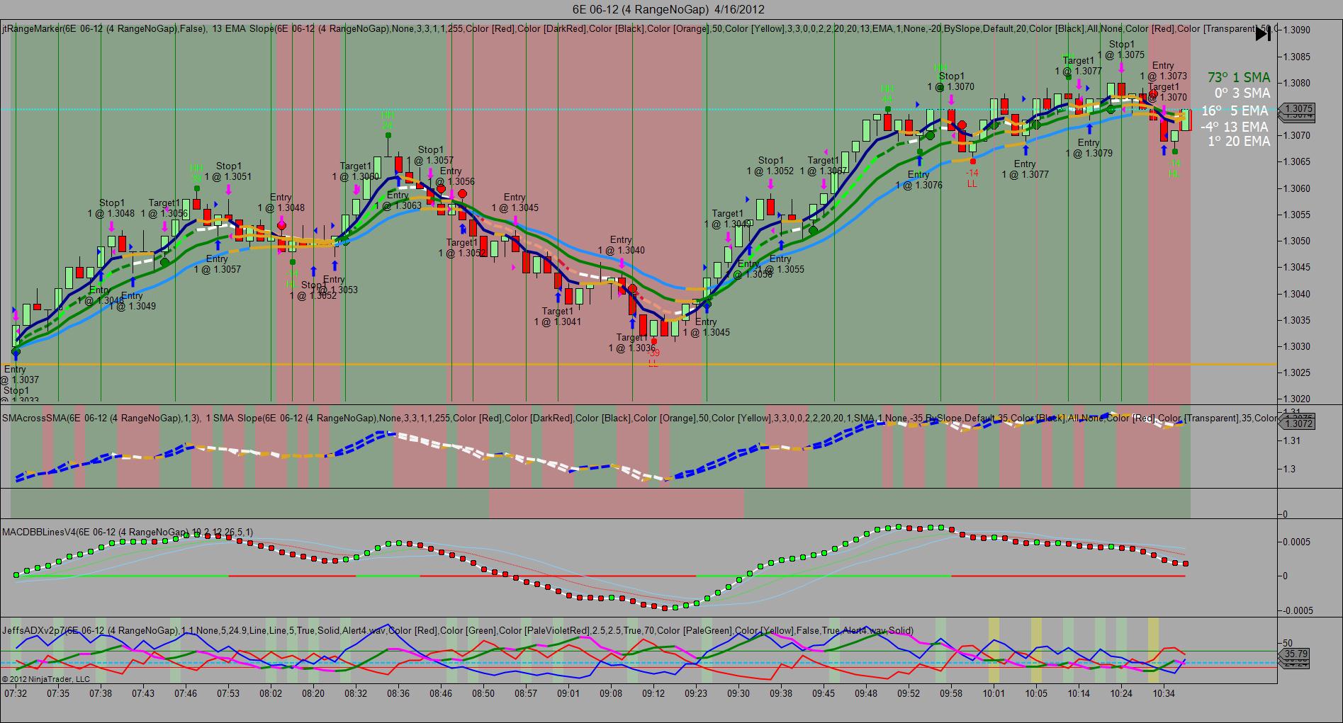This screenshot has width=1343, height=723.
Task: Select the Target1 1 @ 1.3036 trade label
Action: (x=632, y=343)
